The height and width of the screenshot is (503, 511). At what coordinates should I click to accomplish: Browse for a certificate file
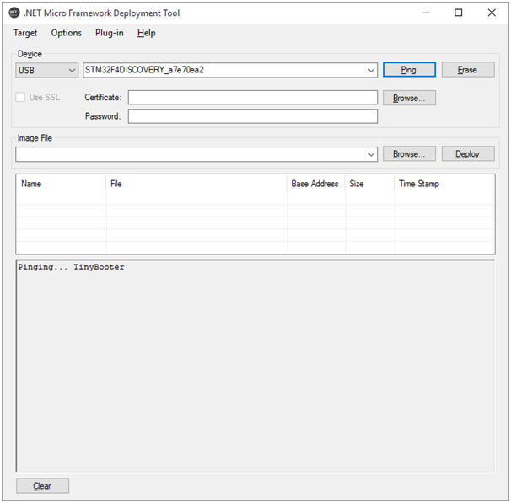(x=409, y=98)
